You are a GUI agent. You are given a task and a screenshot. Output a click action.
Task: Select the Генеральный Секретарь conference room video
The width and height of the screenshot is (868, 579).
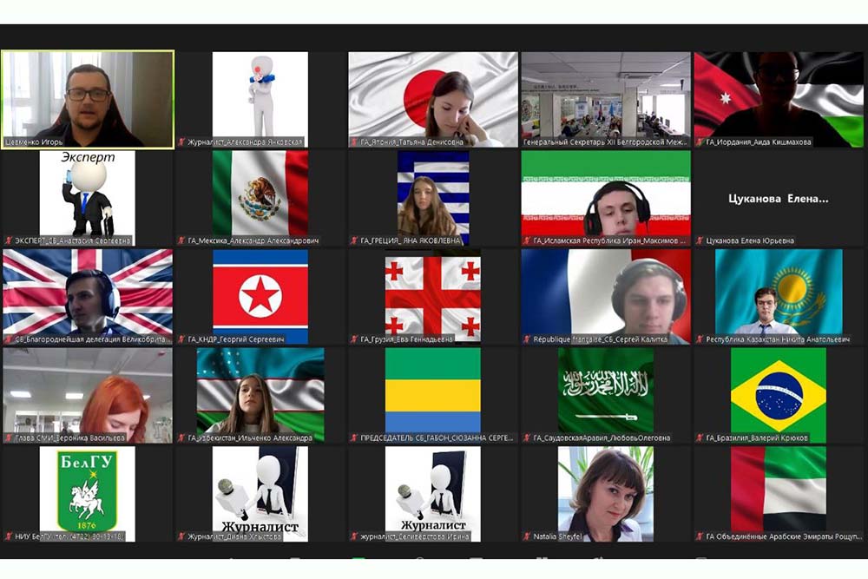click(606, 94)
